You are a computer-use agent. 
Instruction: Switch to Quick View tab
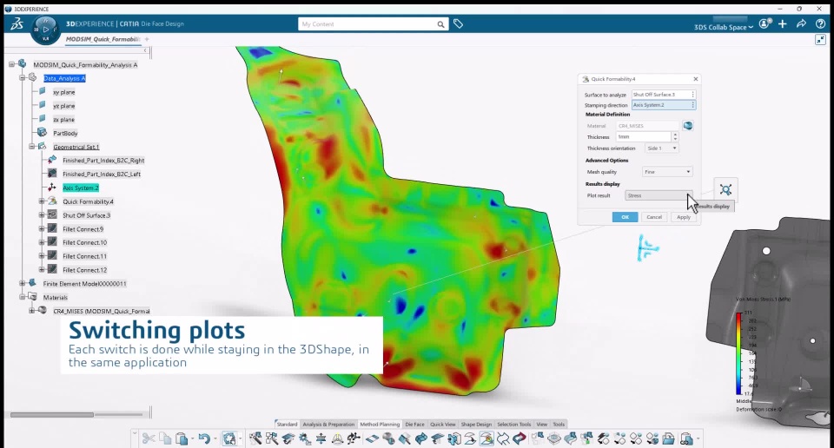[442, 424]
